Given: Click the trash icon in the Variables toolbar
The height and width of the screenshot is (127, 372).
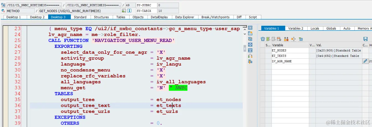Looking at the screenshot, I should pyautogui.click(x=263, y=39).
